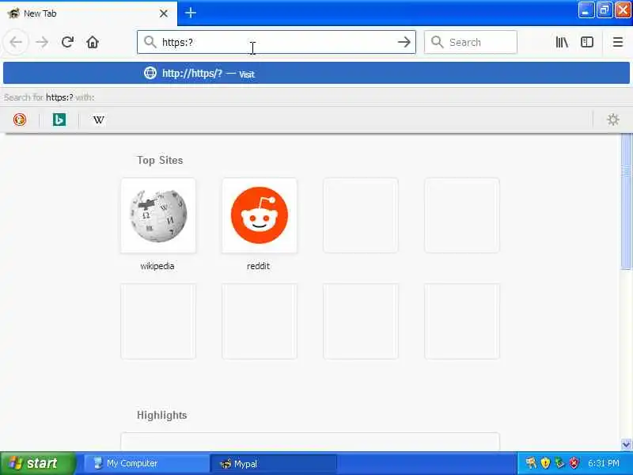Go back using the back arrow button
This screenshot has width=633, height=475.
(16, 42)
